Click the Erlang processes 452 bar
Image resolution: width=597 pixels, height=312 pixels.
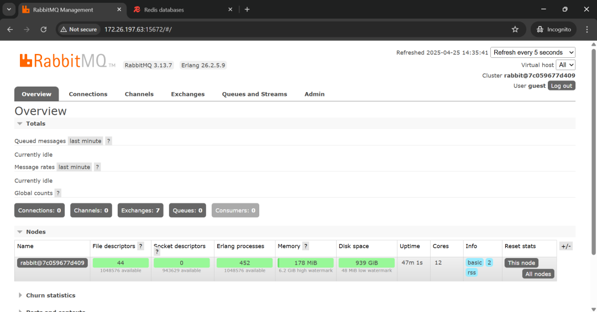[244, 262]
